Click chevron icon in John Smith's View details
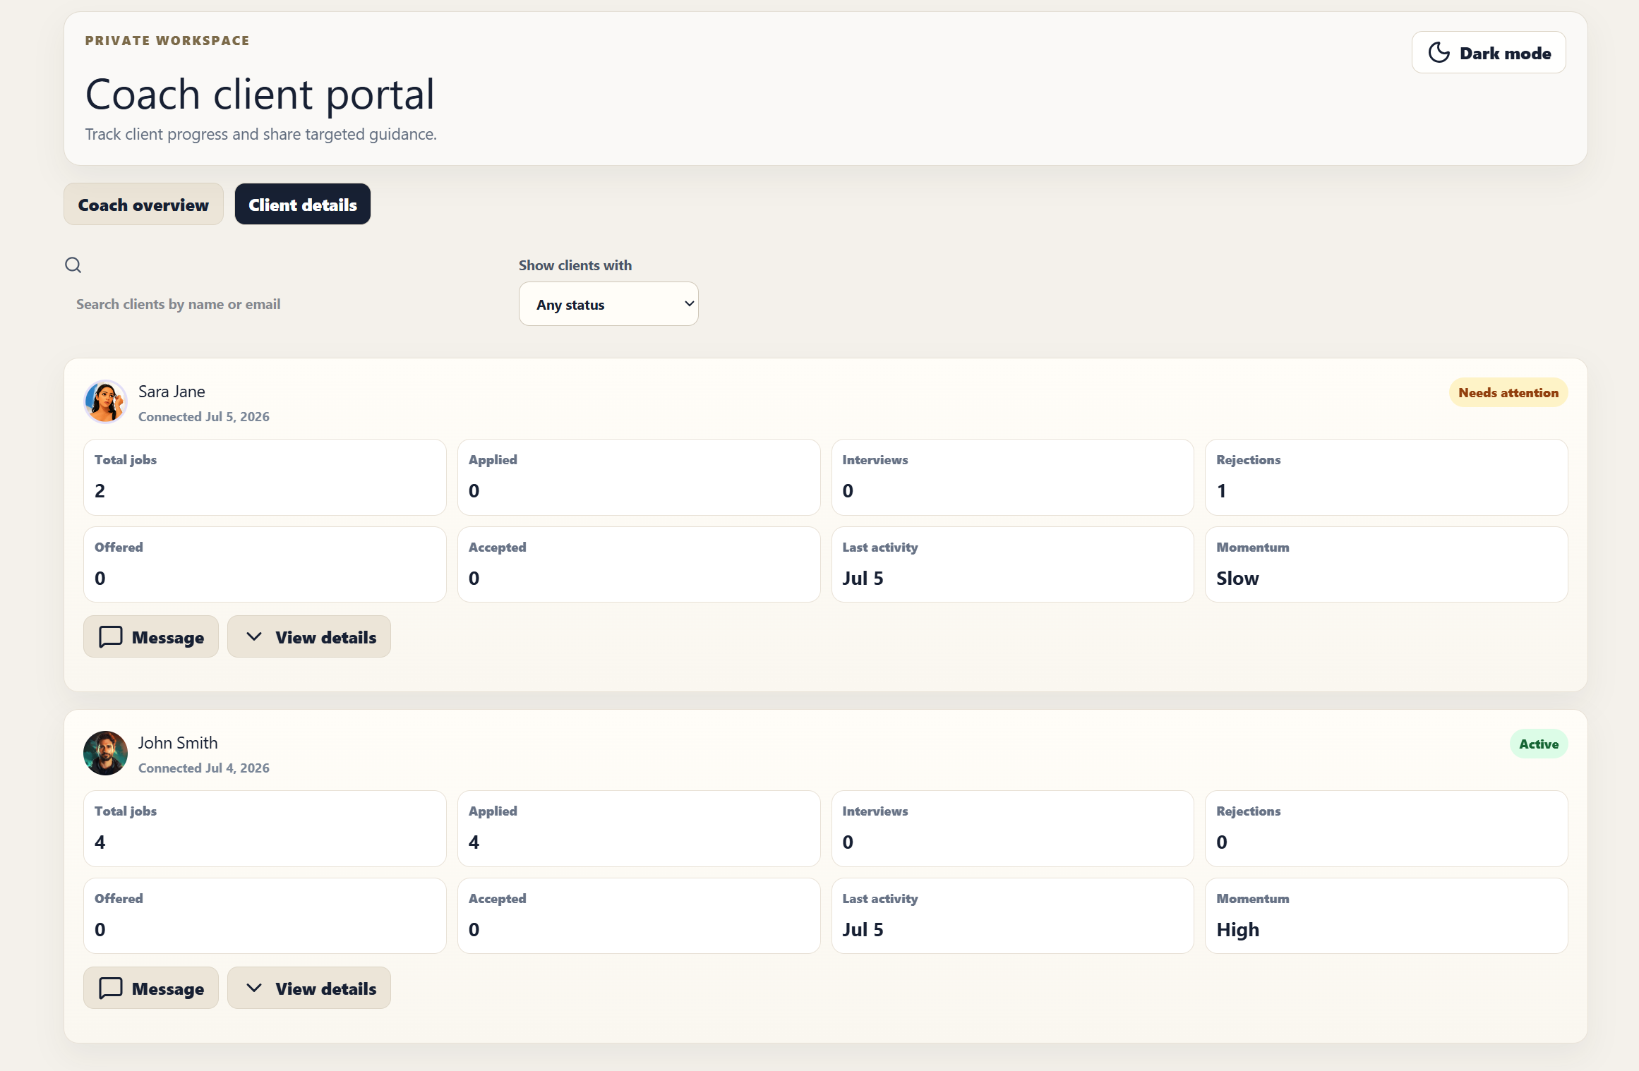 (x=254, y=988)
